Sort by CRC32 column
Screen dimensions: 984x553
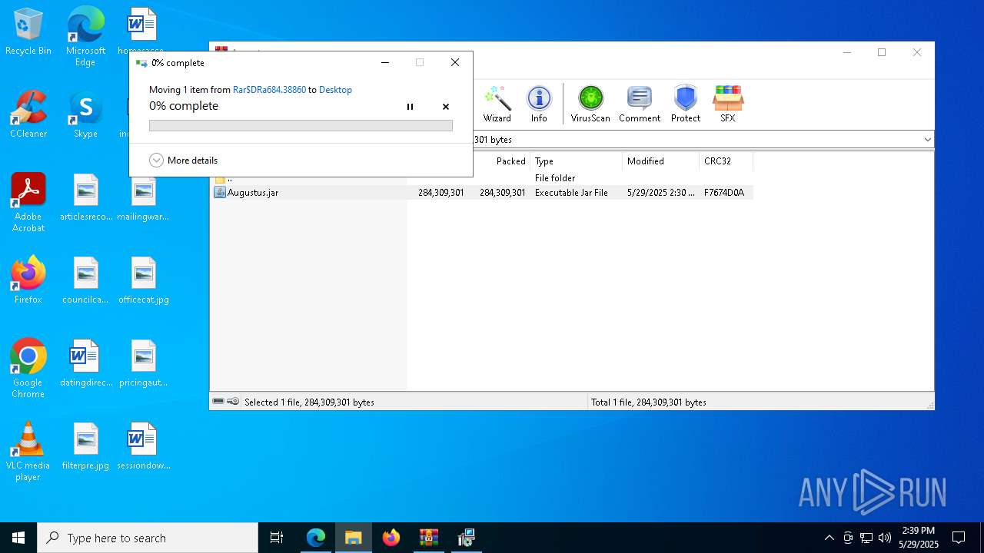[726, 161]
